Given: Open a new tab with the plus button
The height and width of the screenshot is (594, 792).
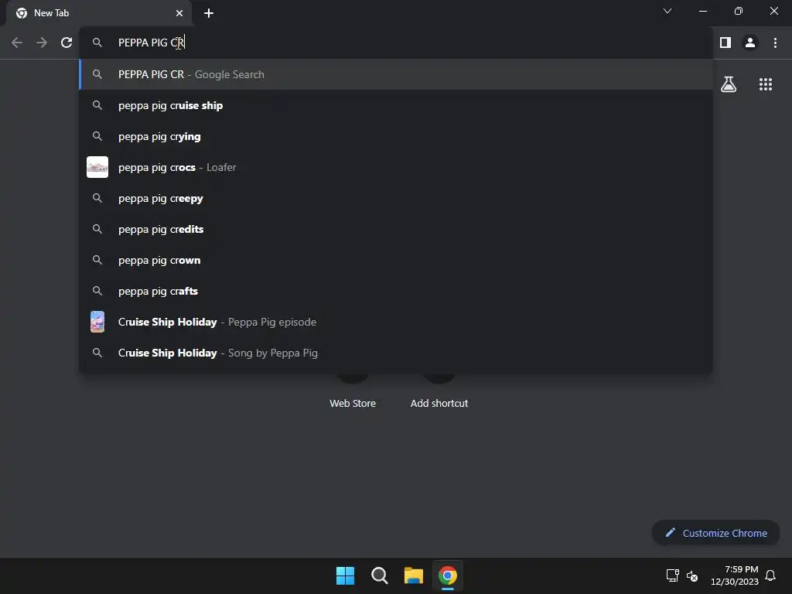Looking at the screenshot, I should 209,13.
